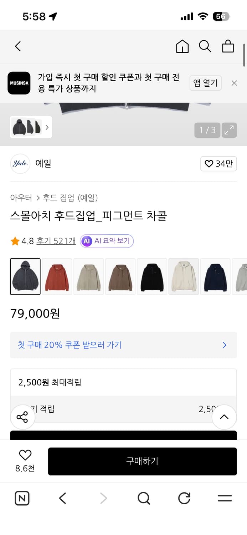Refresh the page using the reload icon
This screenshot has width=247, height=535.
click(184, 498)
